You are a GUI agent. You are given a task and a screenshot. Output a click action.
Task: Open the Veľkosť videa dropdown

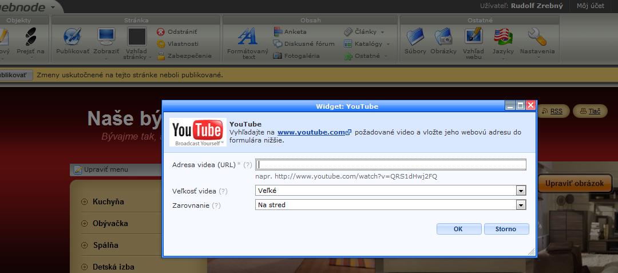391,191
